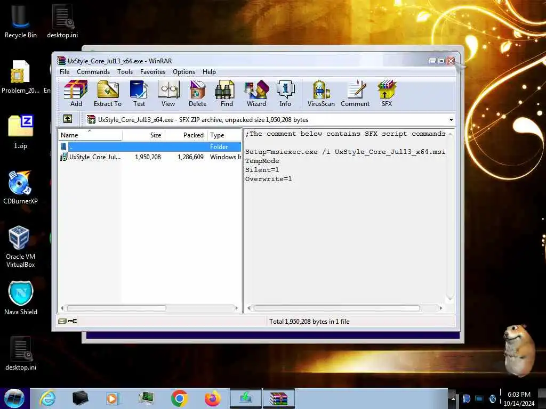Click the comment pane vertical scrollbar
The width and height of the screenshot is (546, 409).
click(x=450, y=216)
